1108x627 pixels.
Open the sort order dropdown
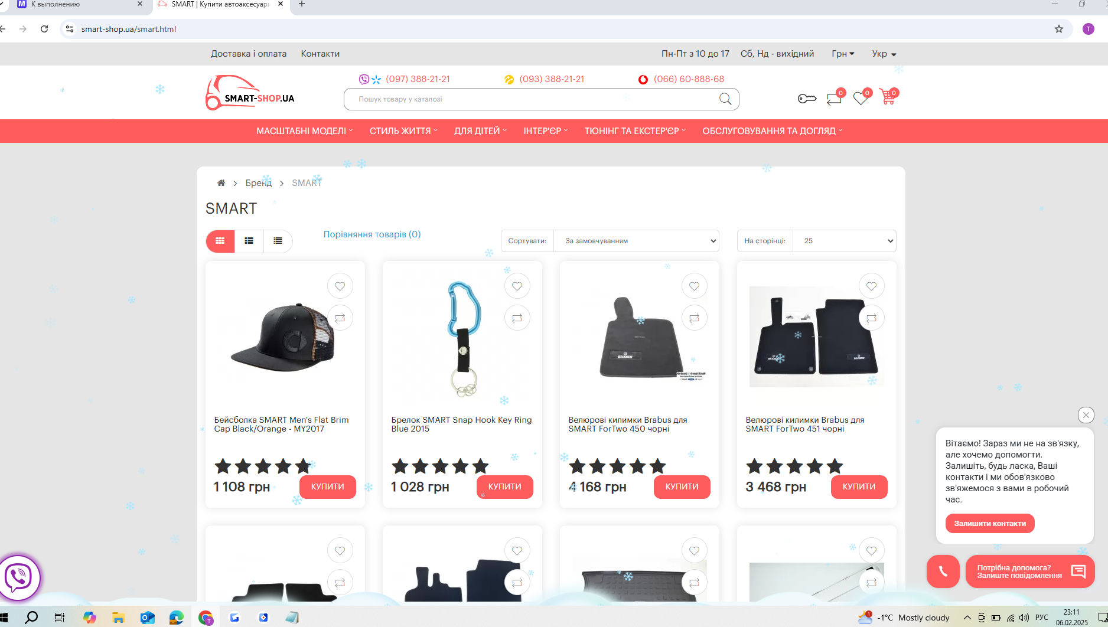click(x=636, y=241)
